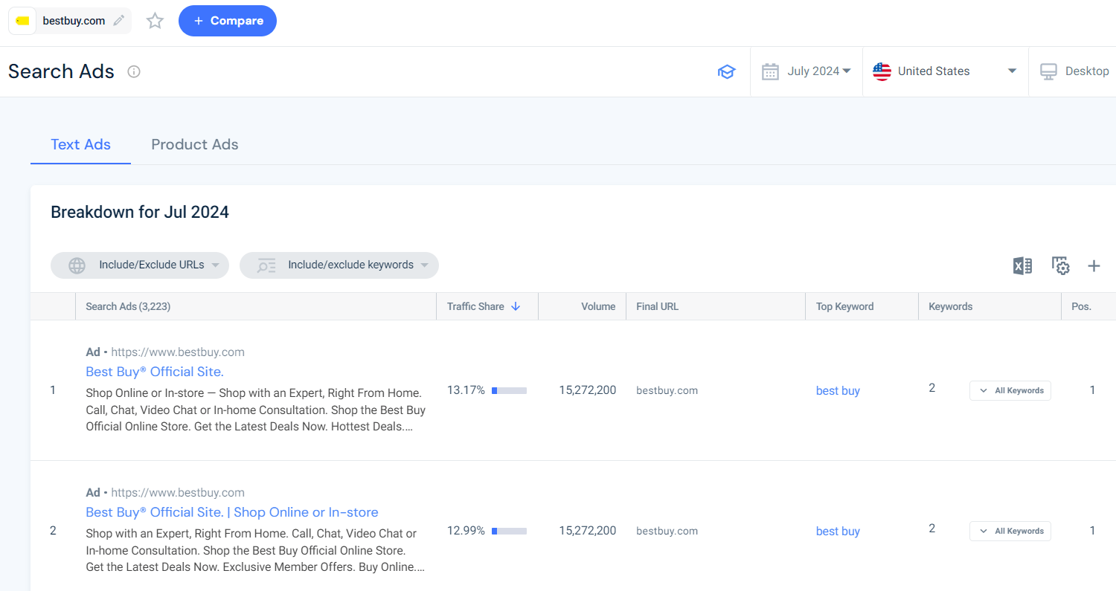Open the learning graduation cap icon
This screenshot has width=1116, height=591.
727,71
